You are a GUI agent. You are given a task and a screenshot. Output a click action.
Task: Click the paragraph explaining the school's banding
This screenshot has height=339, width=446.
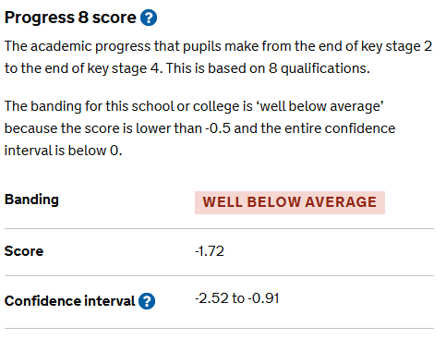(x=199, y=128)
